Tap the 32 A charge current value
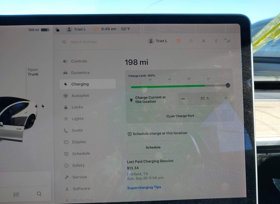This screenshot has width=280, height=204. click(x=205, y=98)
